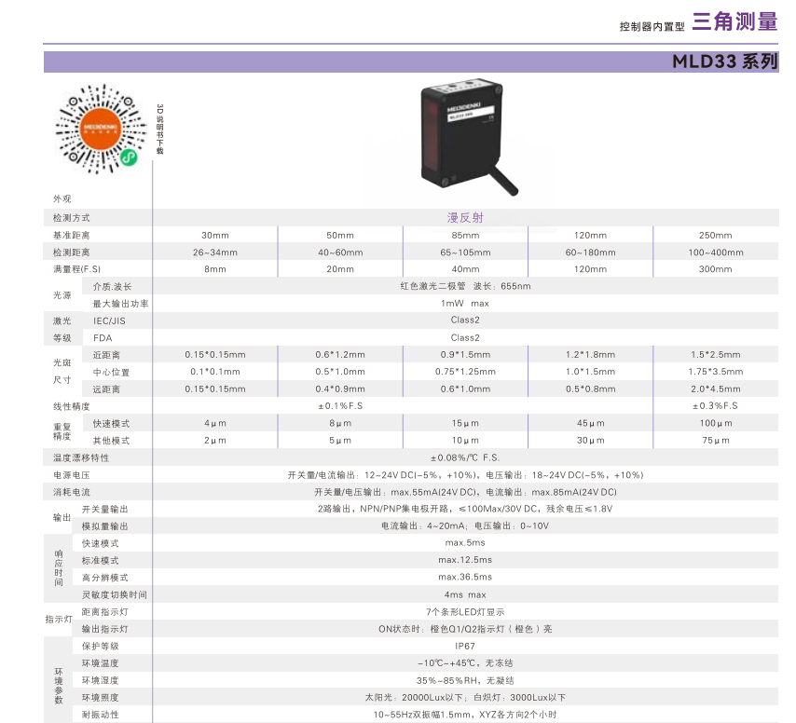Click the 250mm 基准距离 column cell
This screenshot has height=723, width=796.
[715, 235]
